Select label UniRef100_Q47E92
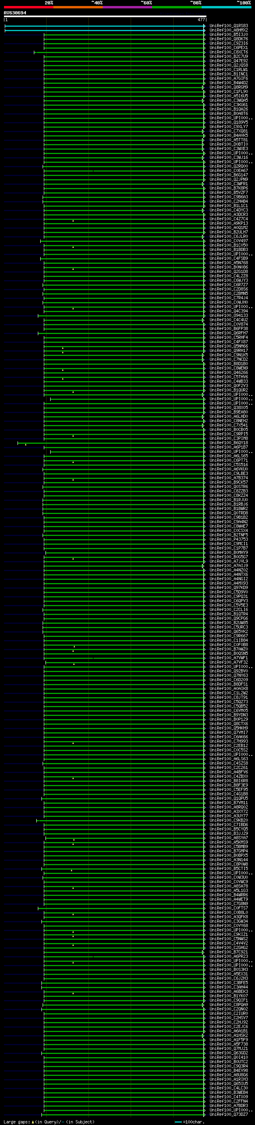The image size is (255, 1125). (229, 61)
